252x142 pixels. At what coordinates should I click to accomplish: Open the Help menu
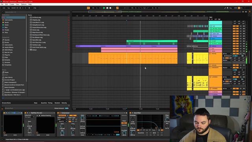tap(30, 4)
